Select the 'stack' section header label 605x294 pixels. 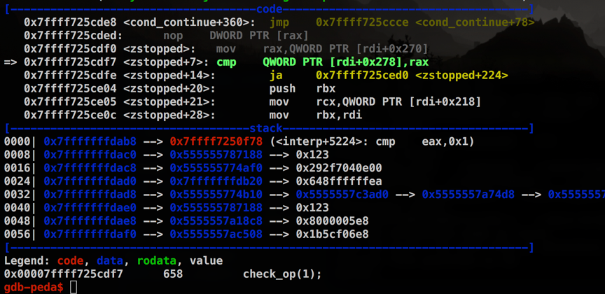[x=266, y=128]
